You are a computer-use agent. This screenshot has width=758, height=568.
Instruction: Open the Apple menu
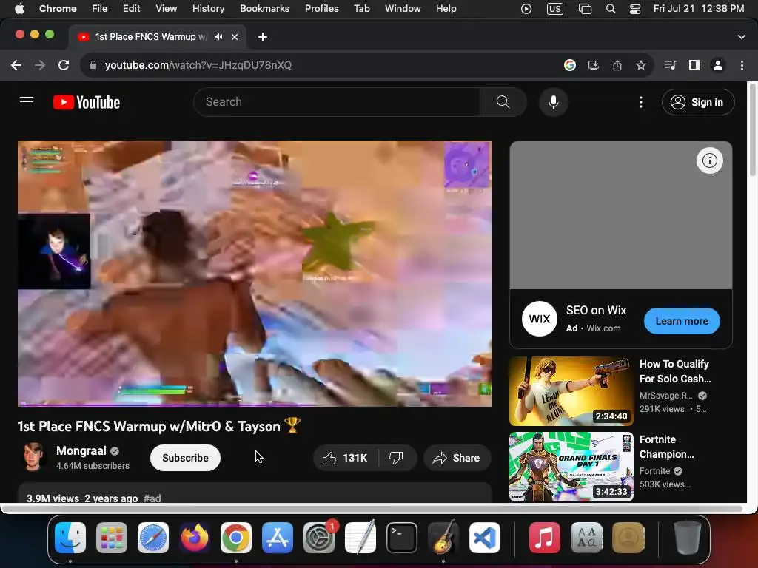coord(19,9)
